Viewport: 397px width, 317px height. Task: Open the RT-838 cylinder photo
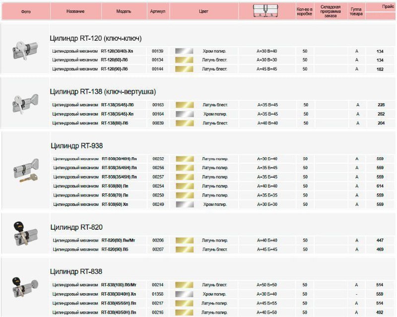[x=25, y=287]
